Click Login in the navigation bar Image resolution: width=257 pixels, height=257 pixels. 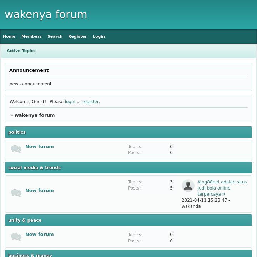pos(99,36)
